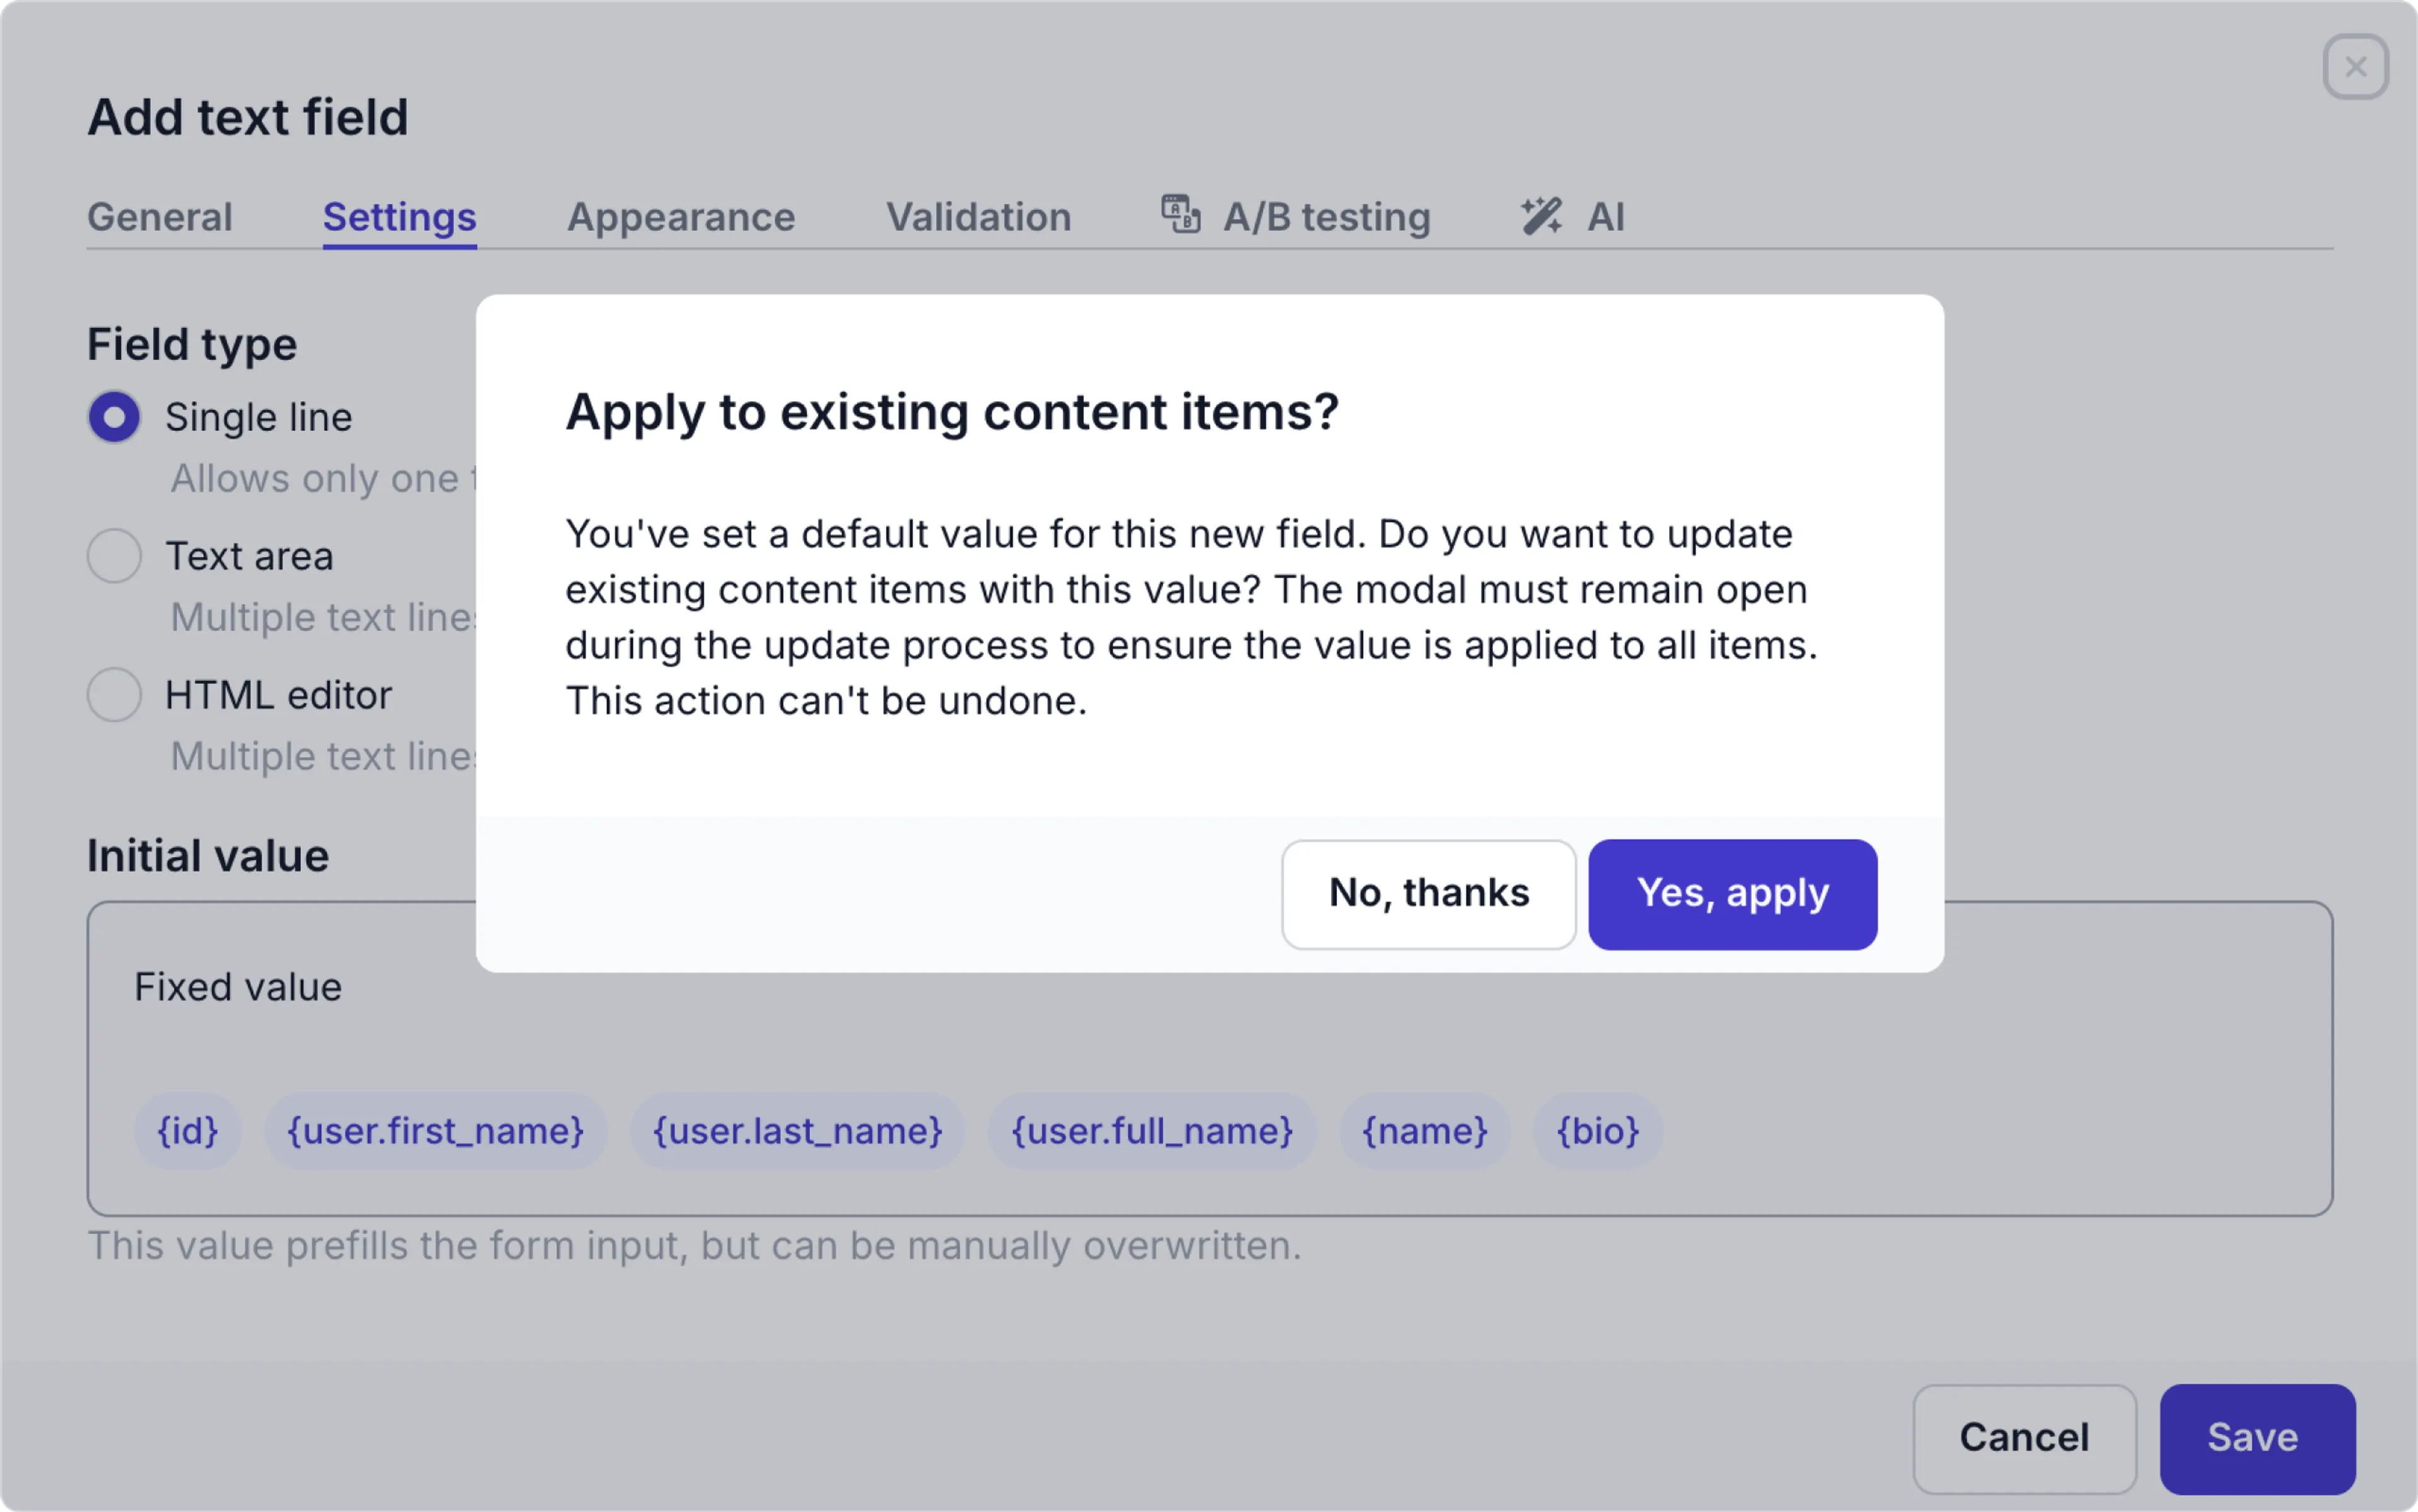Screen dimensions: 2418x1512
Task: Confirm with Yes, apply button
Action: point(1732,894)
